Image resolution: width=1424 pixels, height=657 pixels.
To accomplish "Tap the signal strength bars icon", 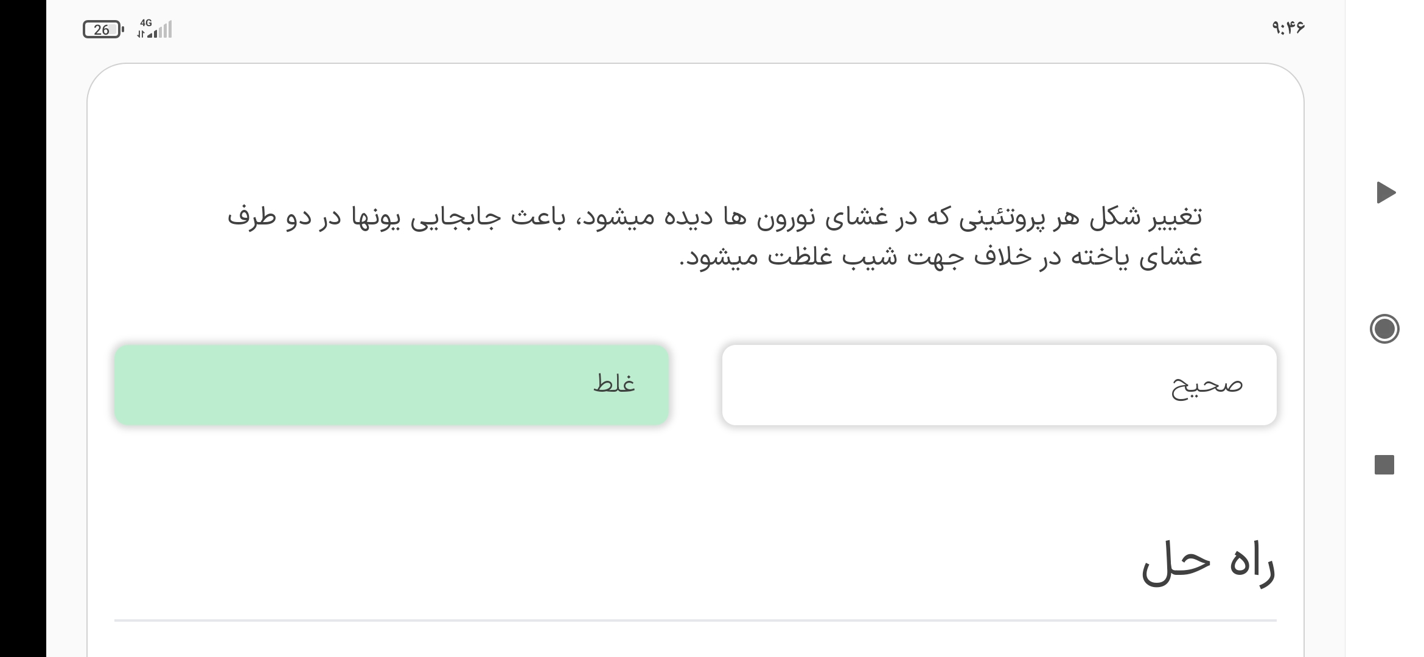I will pos(161,30).
